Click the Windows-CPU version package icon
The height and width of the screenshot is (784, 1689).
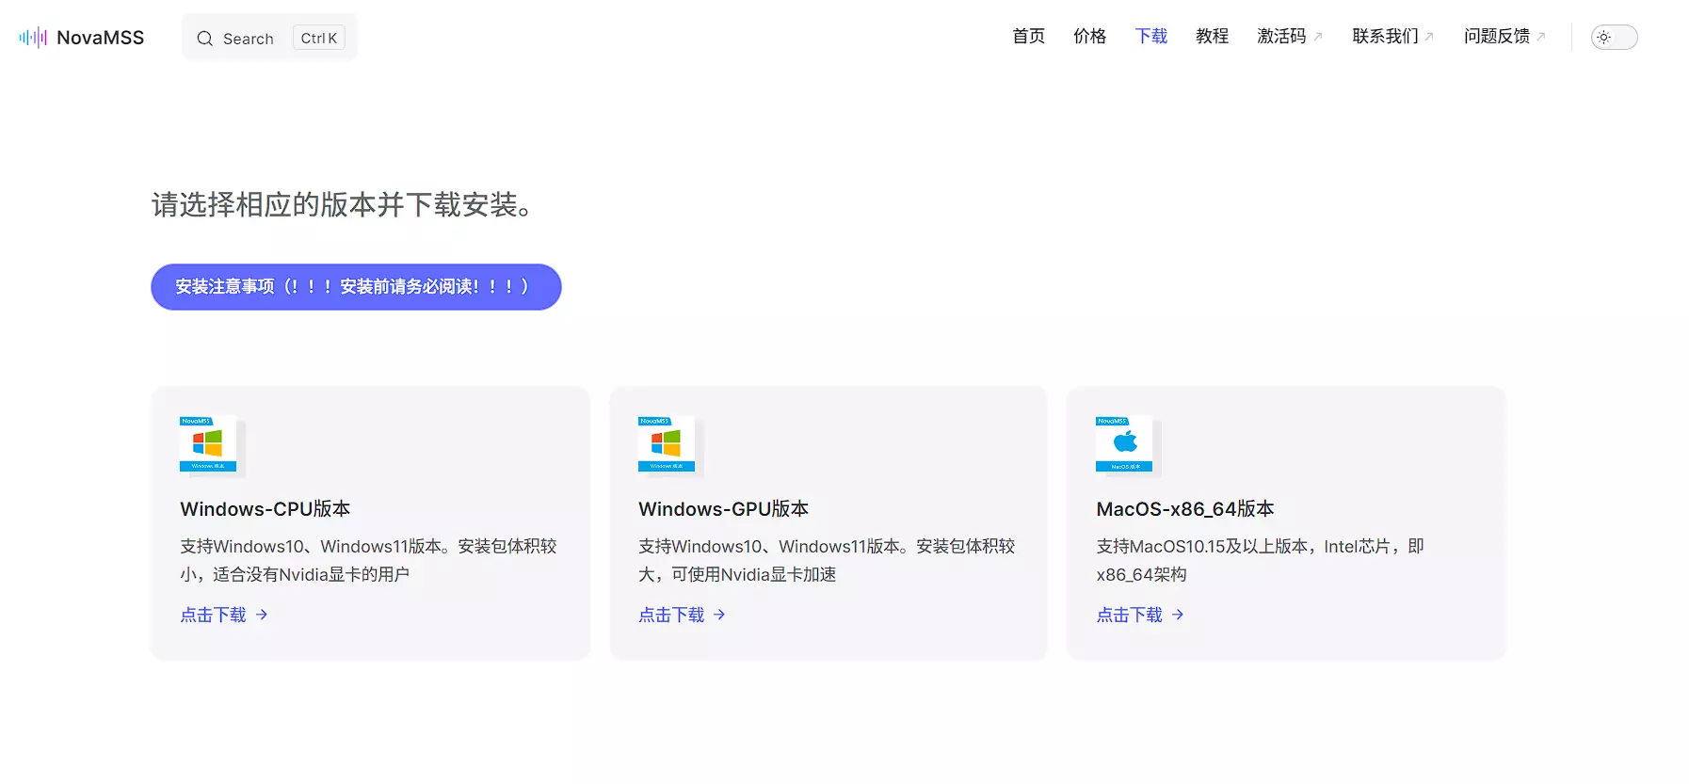(x=210, y=444)
